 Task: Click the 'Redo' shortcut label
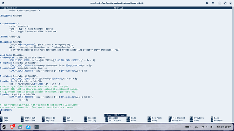point(133,121)
